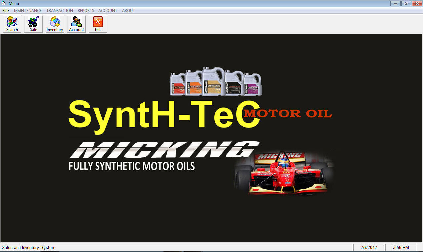Image resolution: width=423 pixels, height=252 pixels.
Task: Open the REPORTS menu
Action: pyautogui.click(x=86, y=11)
